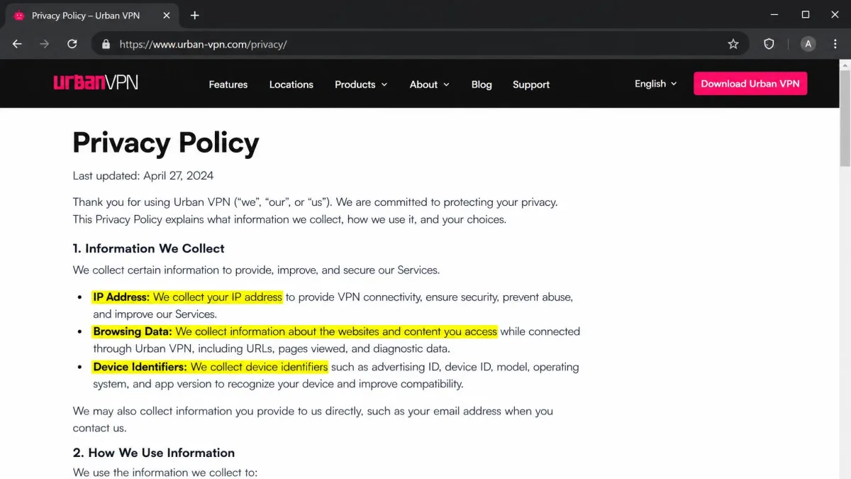The image size is (851, 479).
Task: Open the shield extension icon
Action: (x=769, y=44)
